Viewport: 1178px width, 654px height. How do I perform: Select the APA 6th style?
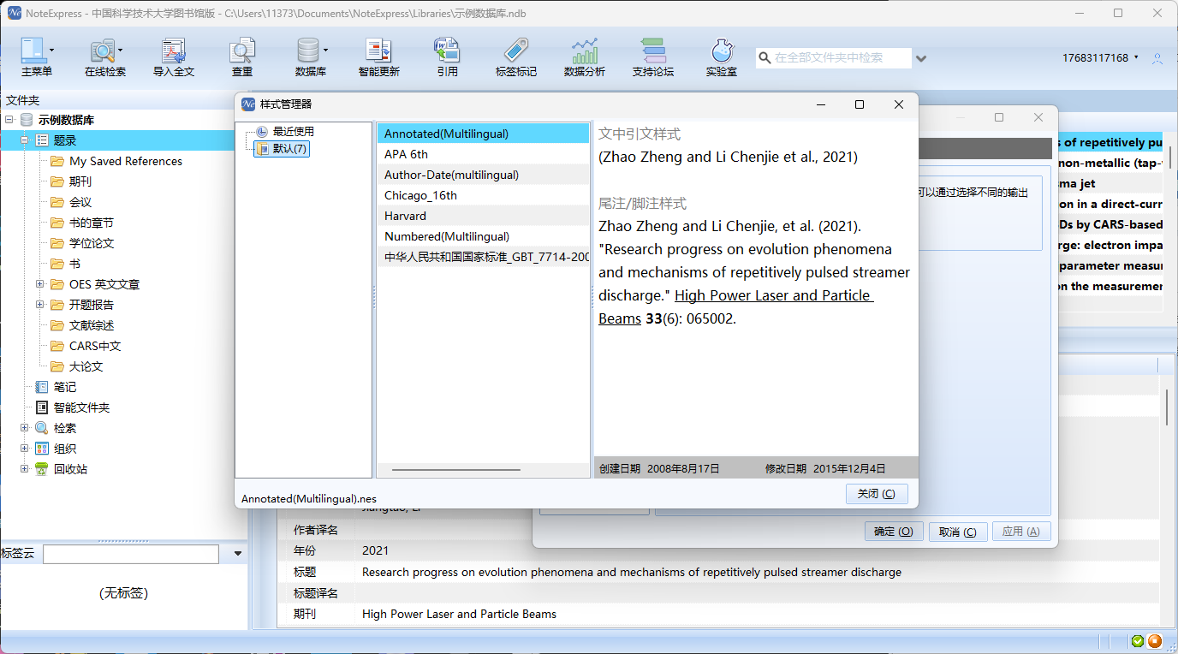(x=483, y=154)
